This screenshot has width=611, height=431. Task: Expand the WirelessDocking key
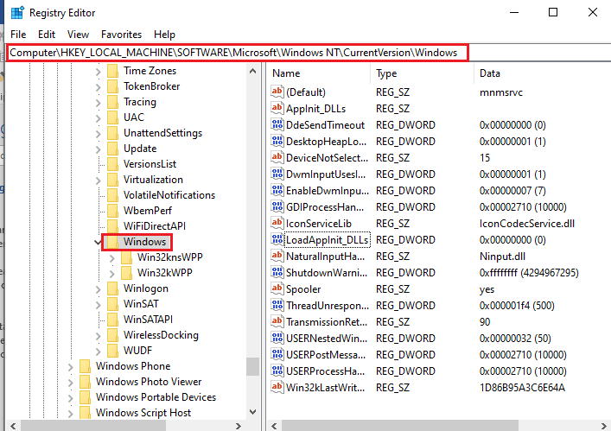(99, 336)
